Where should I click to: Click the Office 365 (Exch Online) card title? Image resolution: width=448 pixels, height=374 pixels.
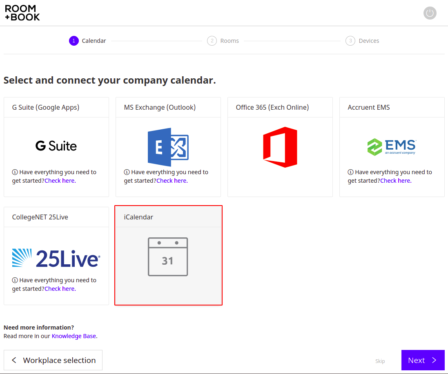pos(272,107)
